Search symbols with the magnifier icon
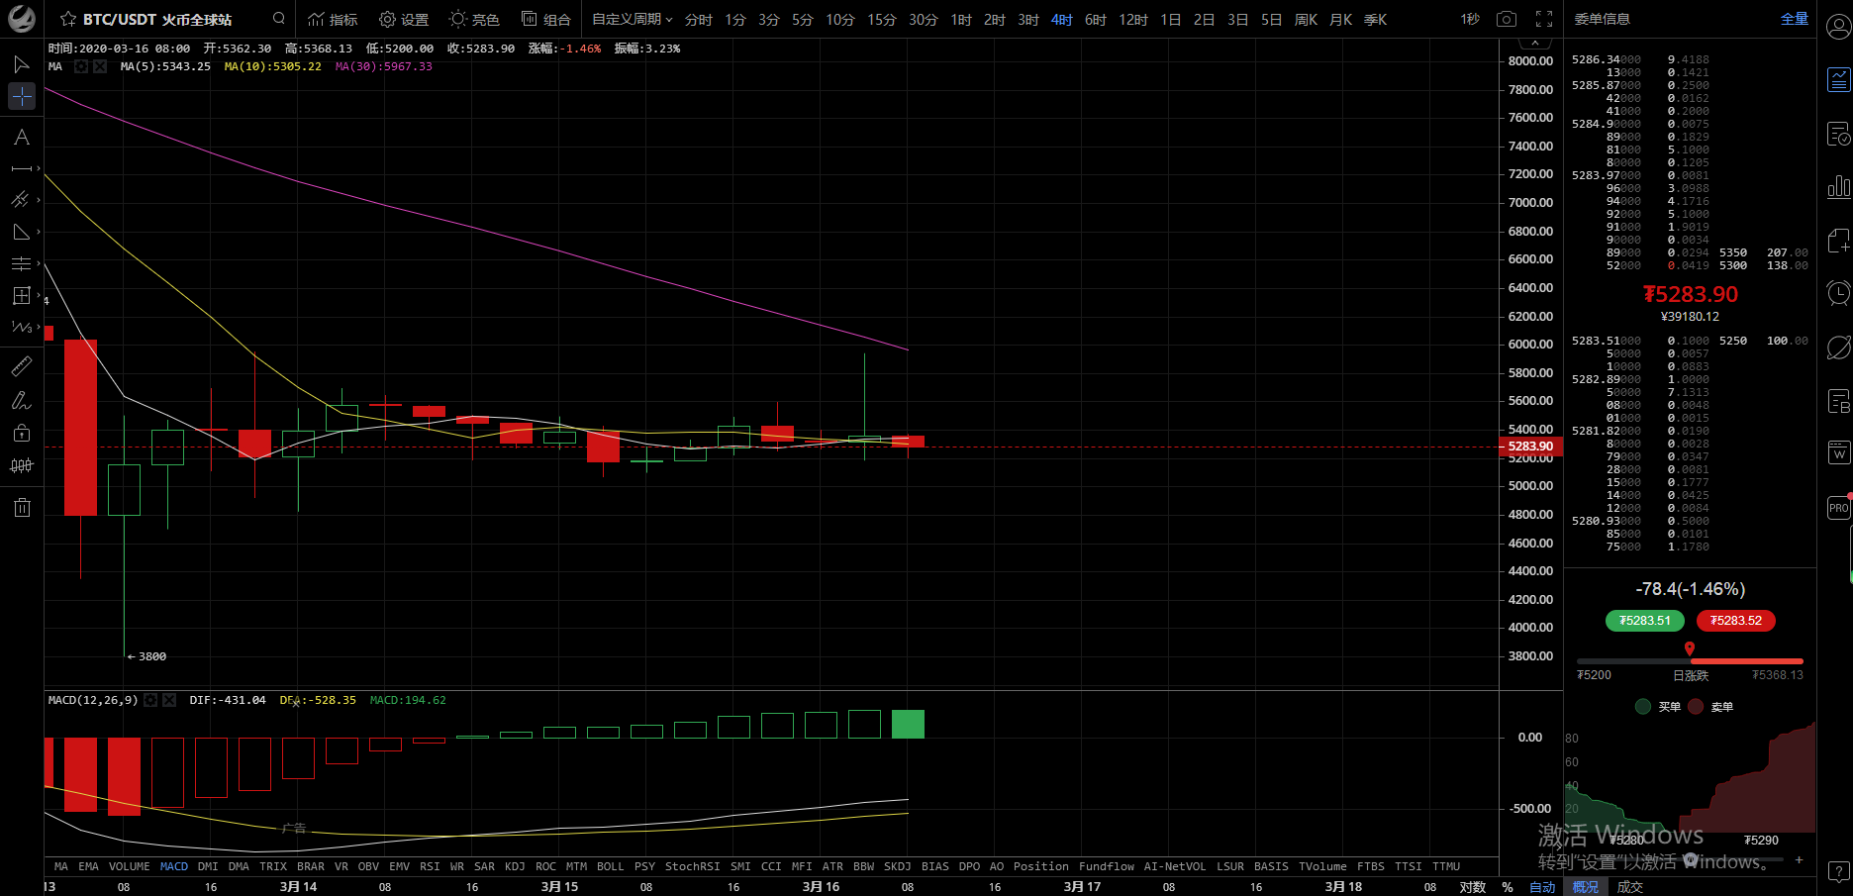Image resolution: width=1853 pixels, height=896 pixels. 279,19
